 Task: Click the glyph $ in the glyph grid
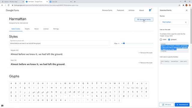click(47, 100)
